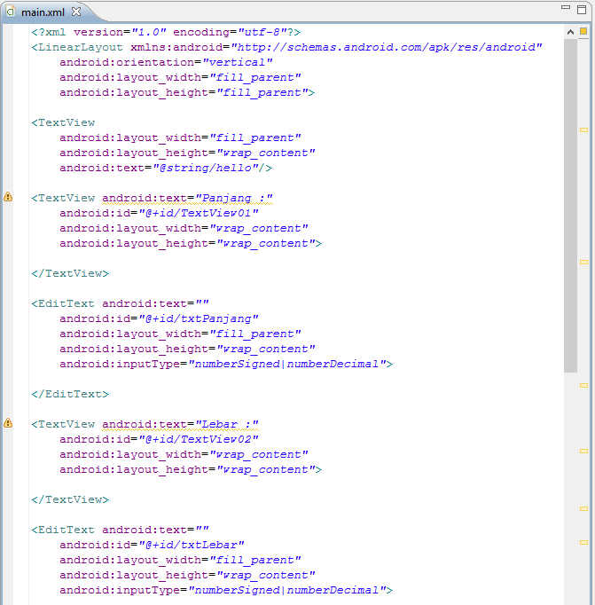
Task: Click warning icon beside the Lebar TextView line
Action: (8, 423)
